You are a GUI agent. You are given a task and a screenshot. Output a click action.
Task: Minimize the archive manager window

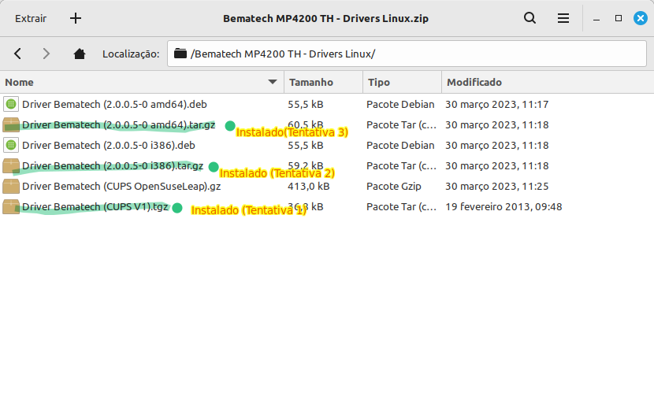tap(596, 18)
